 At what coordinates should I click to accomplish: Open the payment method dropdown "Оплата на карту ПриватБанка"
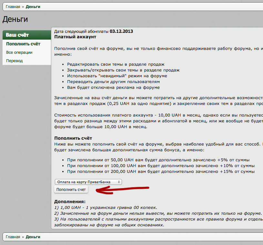coord(88,182)
